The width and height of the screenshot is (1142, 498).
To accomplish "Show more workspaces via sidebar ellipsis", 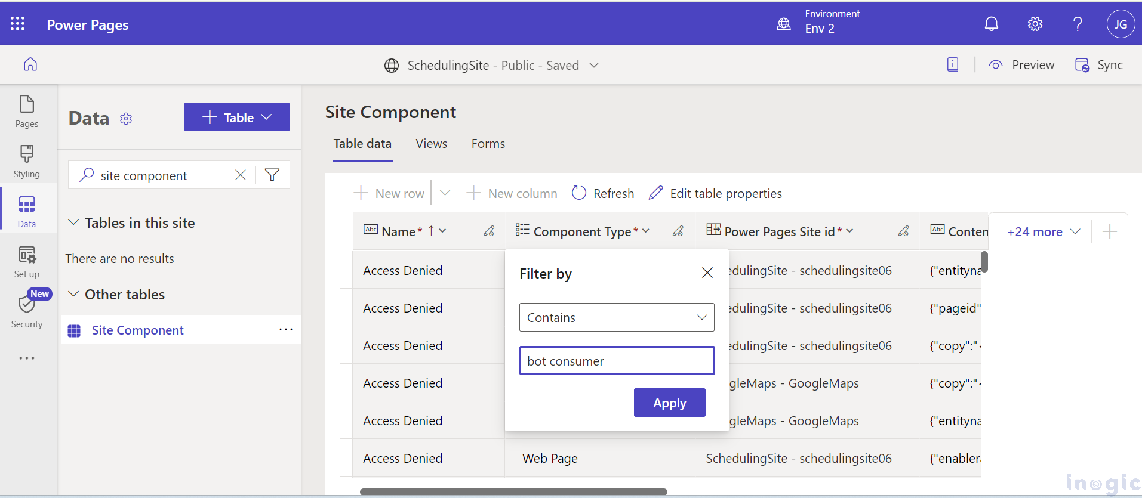I will (27, 358).
